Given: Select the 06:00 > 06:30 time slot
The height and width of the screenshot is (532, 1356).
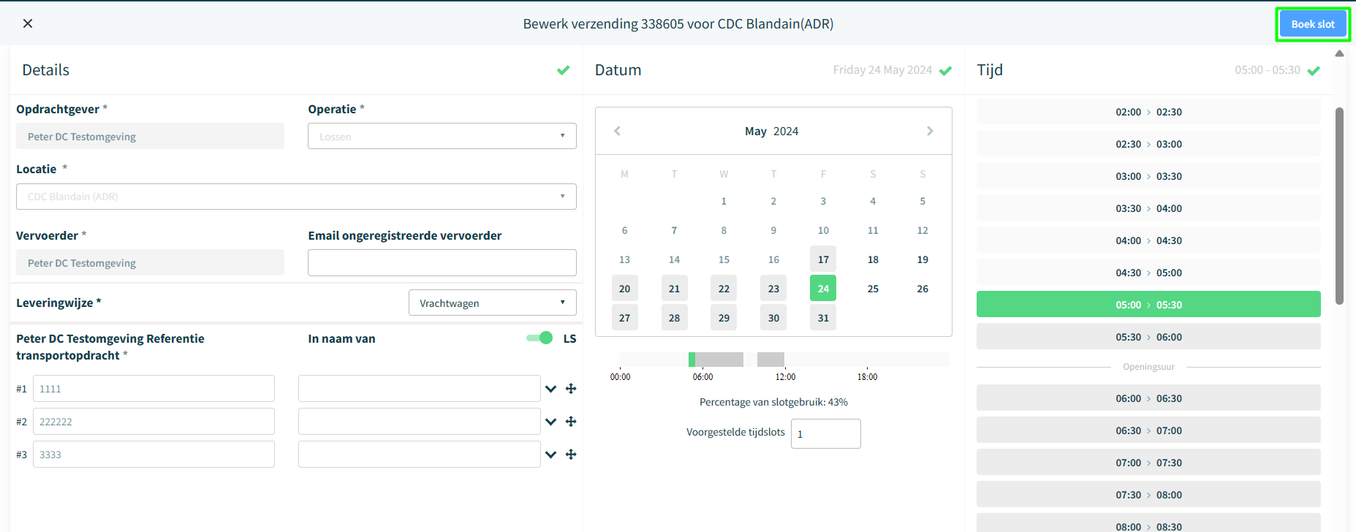Looking at the screenshot, I should click(x=1148, y=398).
